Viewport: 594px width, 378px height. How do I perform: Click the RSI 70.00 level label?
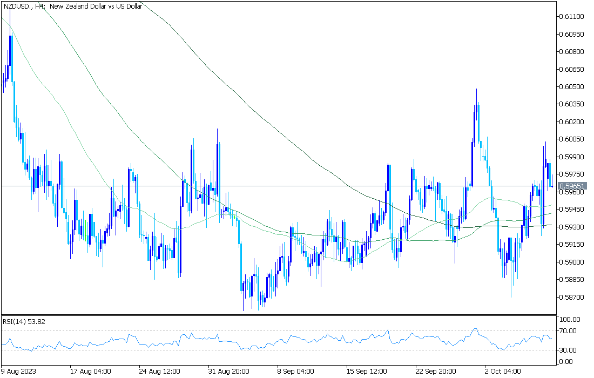coord(568,331)
